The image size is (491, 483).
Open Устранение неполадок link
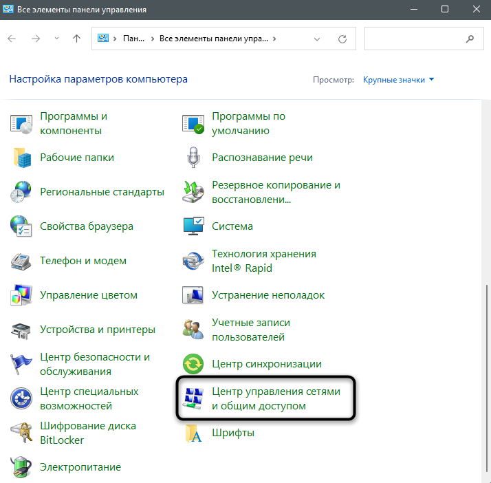(x=268, y=295)
